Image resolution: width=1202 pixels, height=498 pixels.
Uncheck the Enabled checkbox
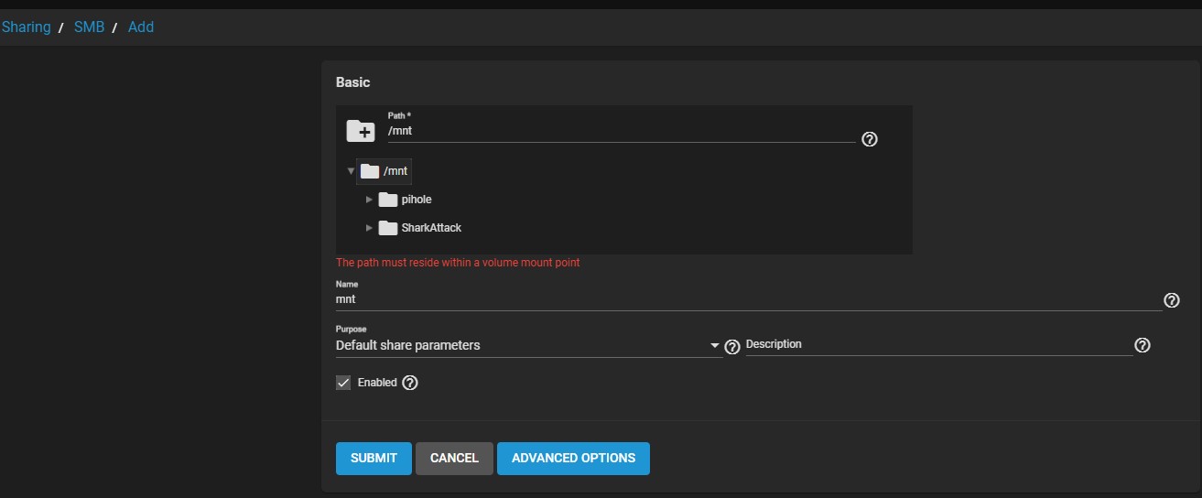344,383
